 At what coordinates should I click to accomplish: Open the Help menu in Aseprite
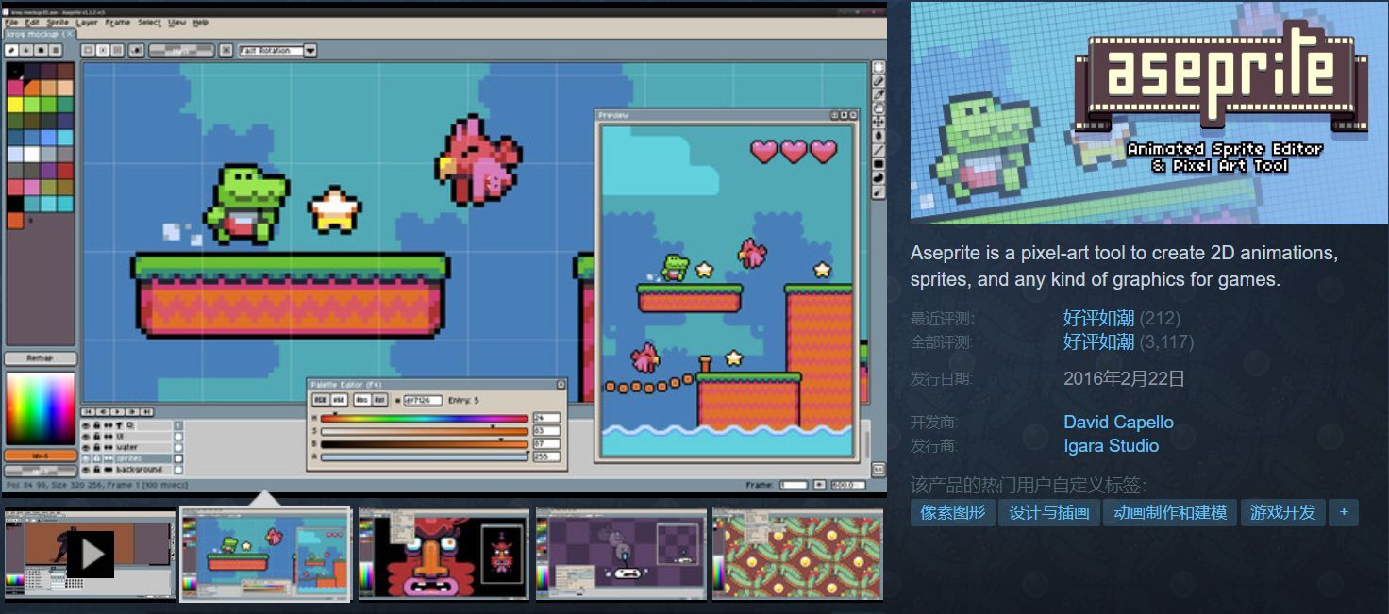point(201,23)
